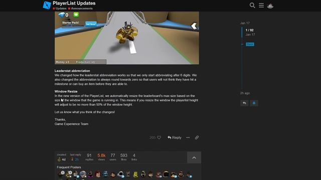
Task: Jump to the Jan 17 start of the timeline
Action: 245,23
